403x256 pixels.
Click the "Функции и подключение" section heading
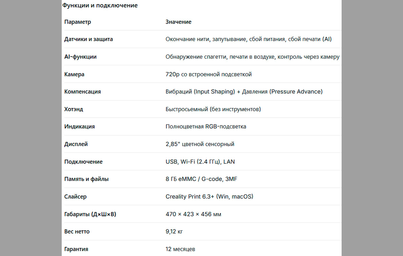pyautogui.click(x=100, y=6)
